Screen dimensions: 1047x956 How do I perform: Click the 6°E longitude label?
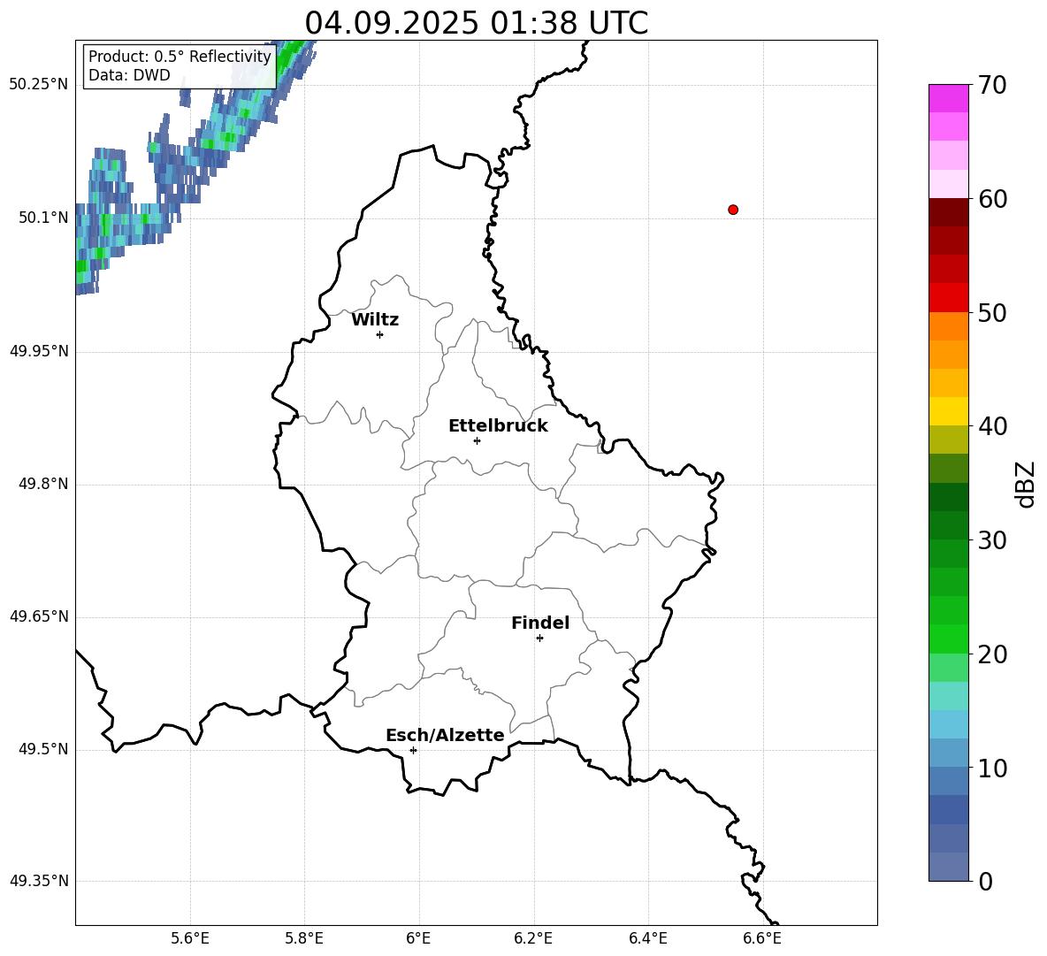[x=418, y=938]
